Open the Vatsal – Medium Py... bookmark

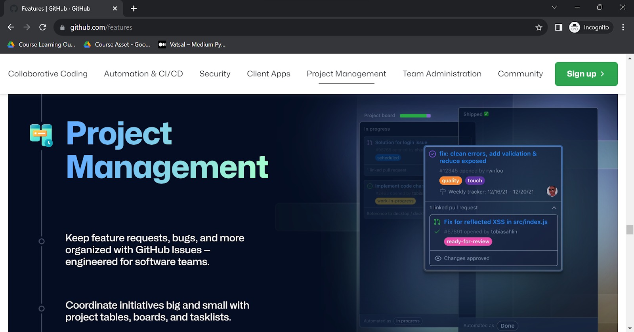coord(192,44)
